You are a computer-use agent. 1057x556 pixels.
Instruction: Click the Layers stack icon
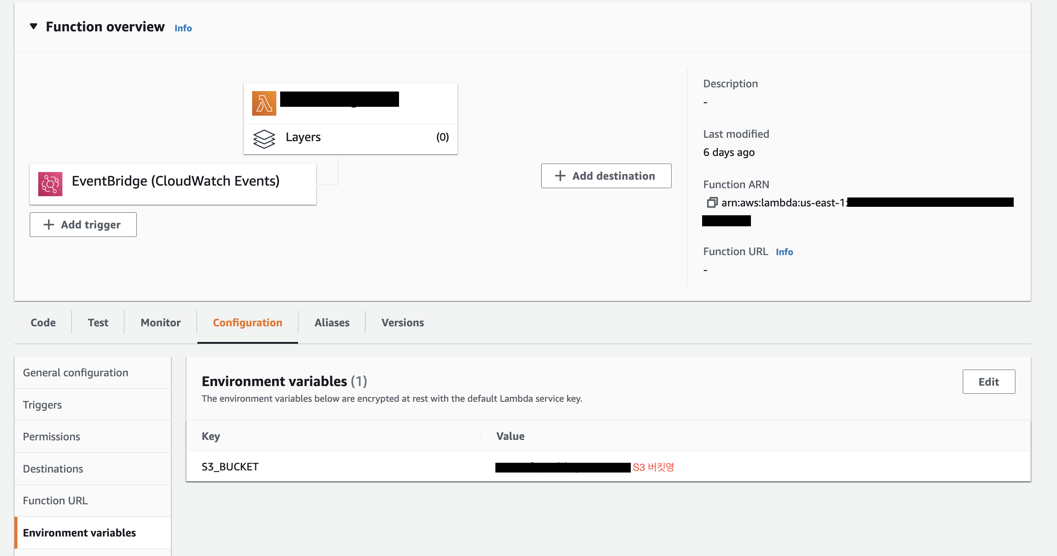click(264, 139)
